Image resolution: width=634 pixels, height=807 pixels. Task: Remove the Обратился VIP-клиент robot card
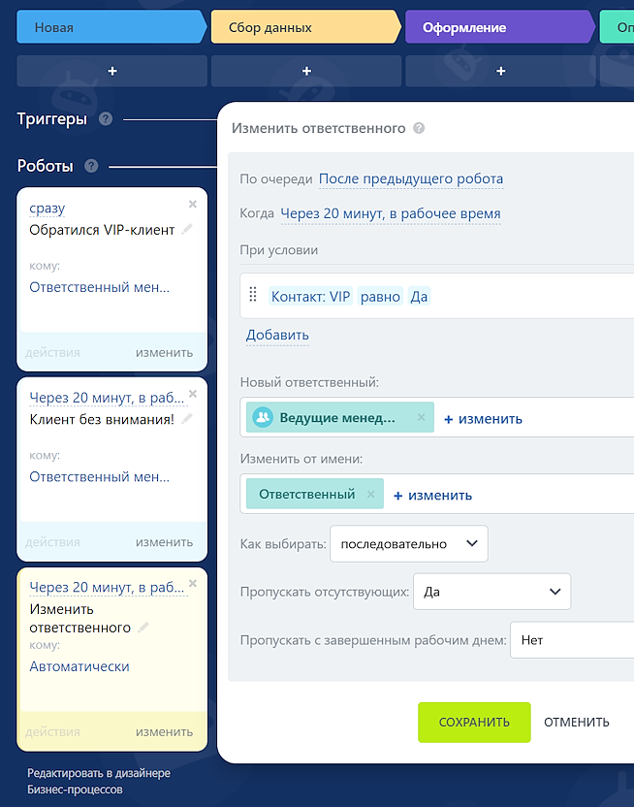coord(193,205)
